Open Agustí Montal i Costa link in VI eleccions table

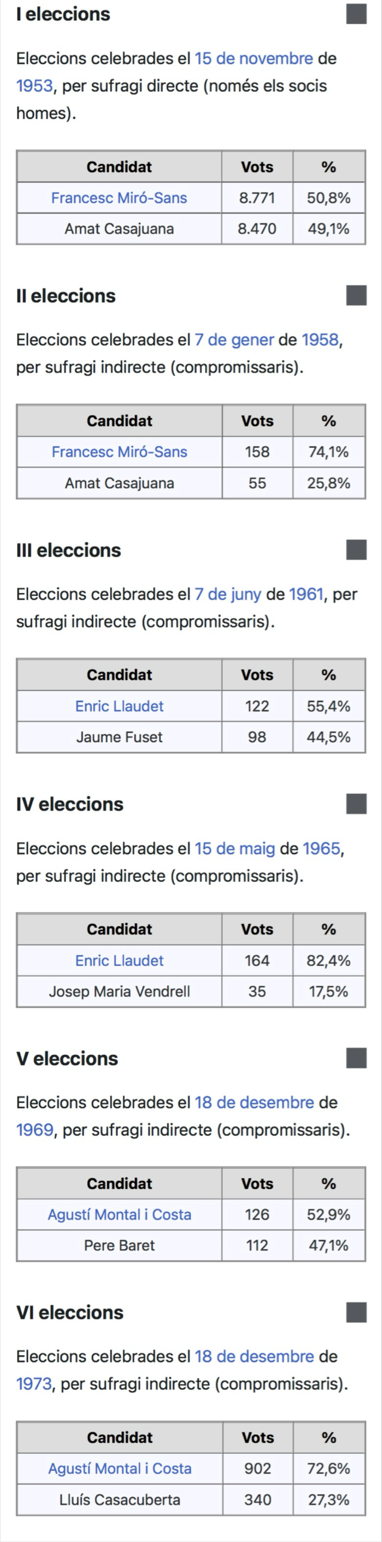(120, 1468)
